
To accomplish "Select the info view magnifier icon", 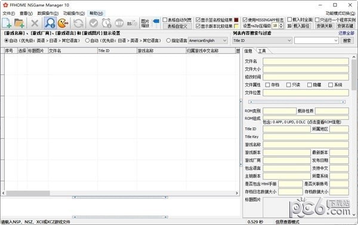I will click(50, 23).
